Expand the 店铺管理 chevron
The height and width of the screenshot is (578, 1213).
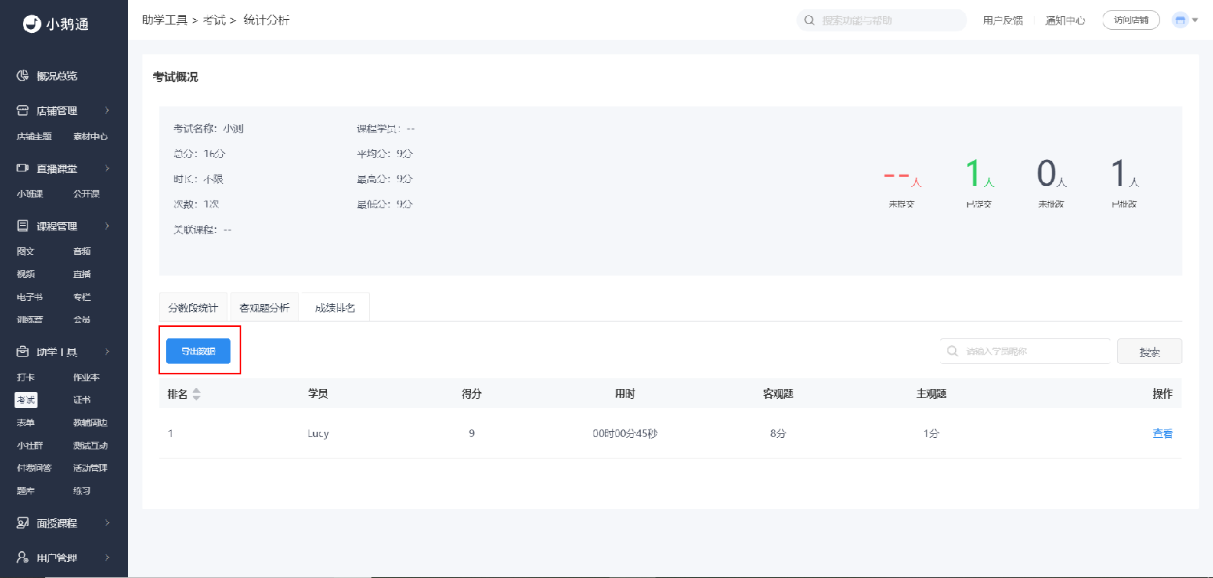pos(107,110)
